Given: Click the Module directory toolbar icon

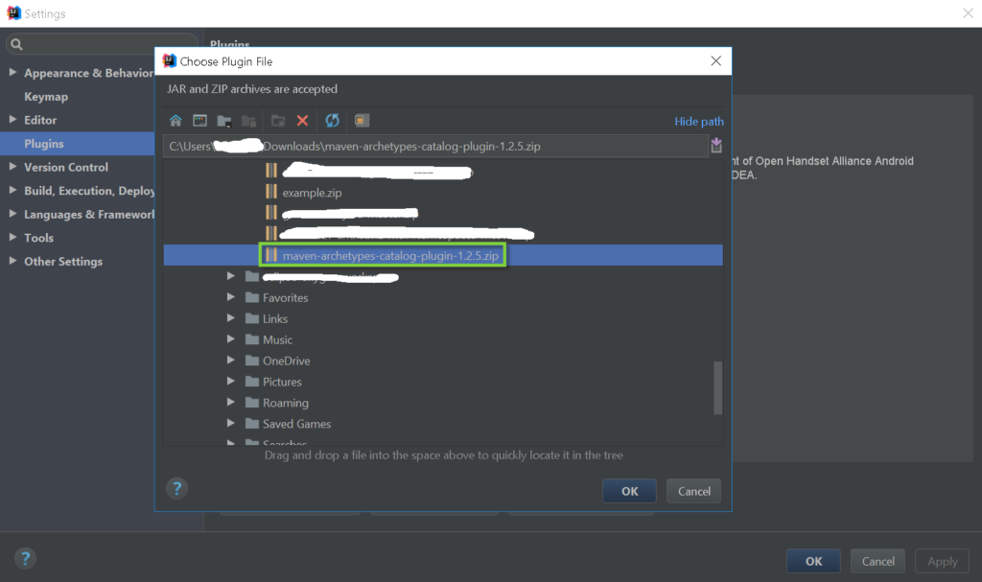Looking at the screenshot, I should click(248, 121).
